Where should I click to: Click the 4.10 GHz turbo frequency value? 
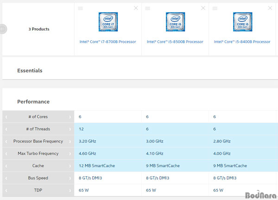[x=155, y=153]
